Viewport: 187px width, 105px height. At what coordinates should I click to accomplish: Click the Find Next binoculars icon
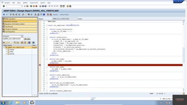point(46,6)
